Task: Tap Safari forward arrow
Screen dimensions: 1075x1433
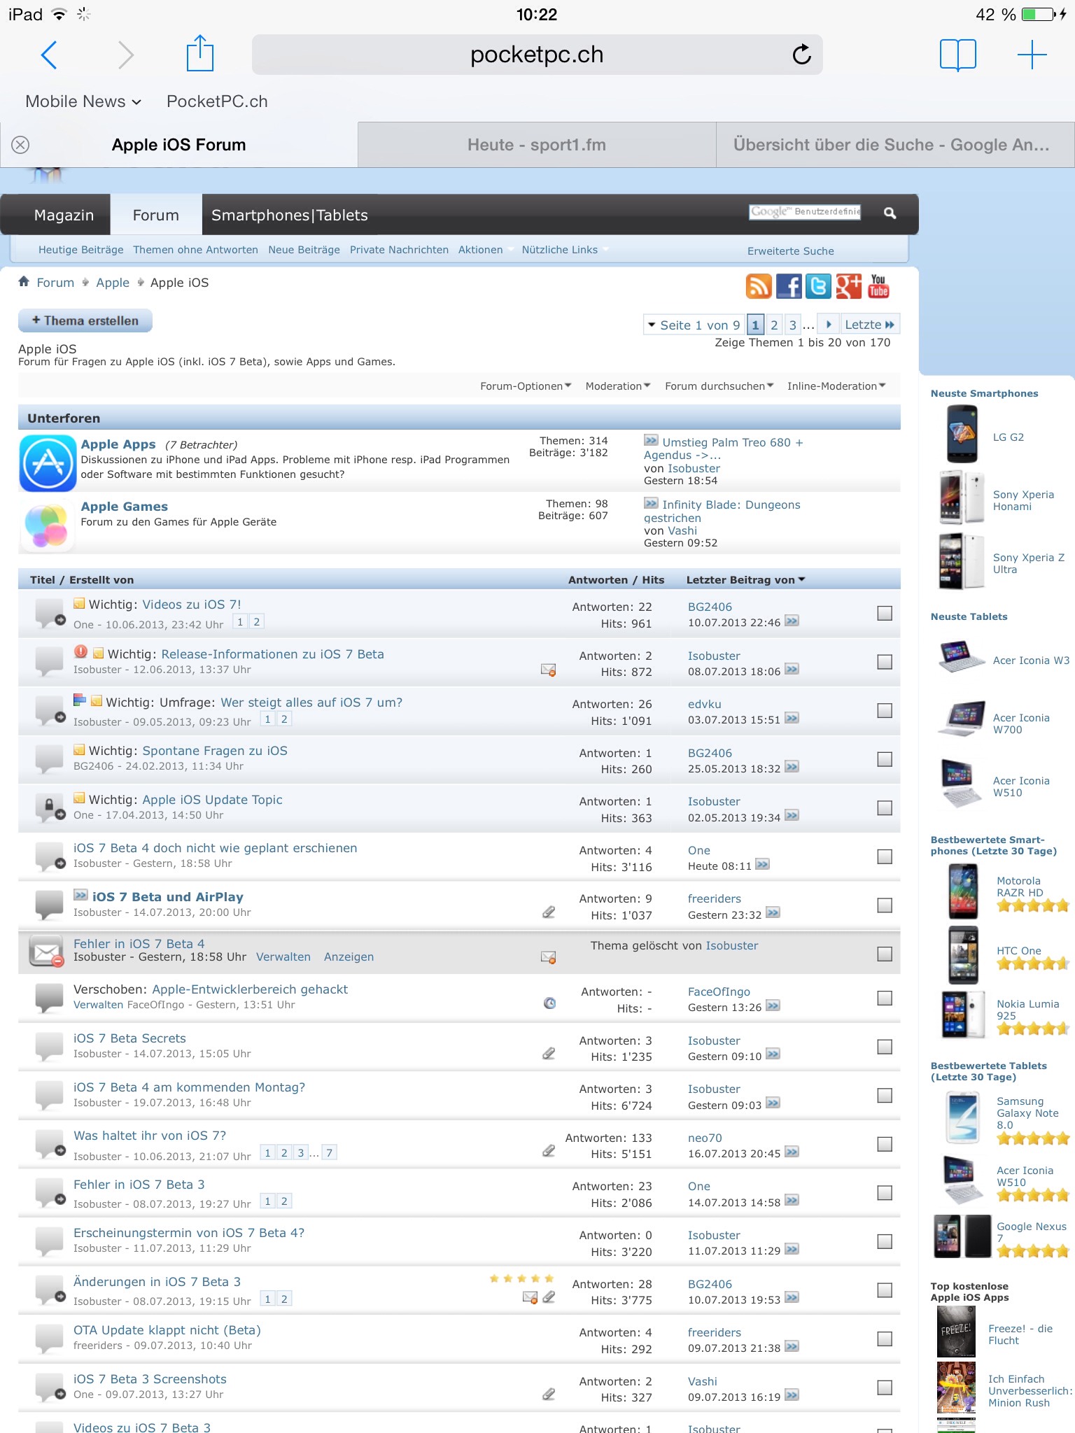Action: [125, 55]
